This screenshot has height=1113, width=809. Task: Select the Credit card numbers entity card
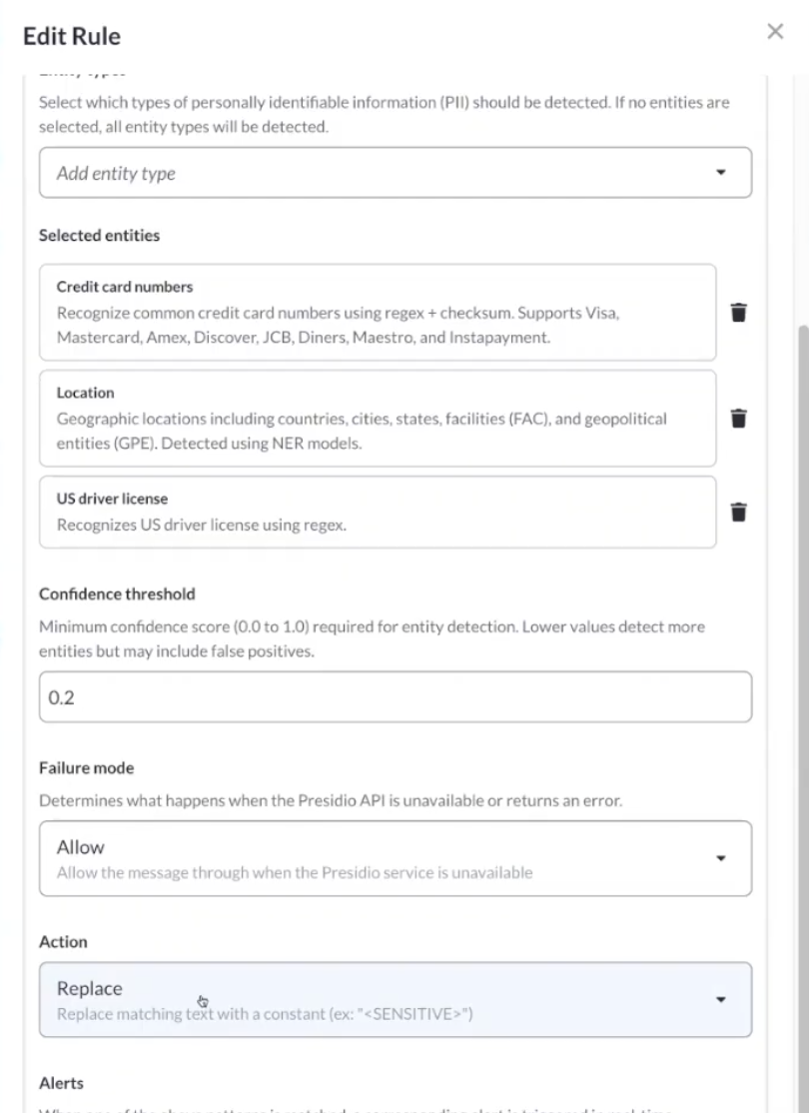click(378, 312)
